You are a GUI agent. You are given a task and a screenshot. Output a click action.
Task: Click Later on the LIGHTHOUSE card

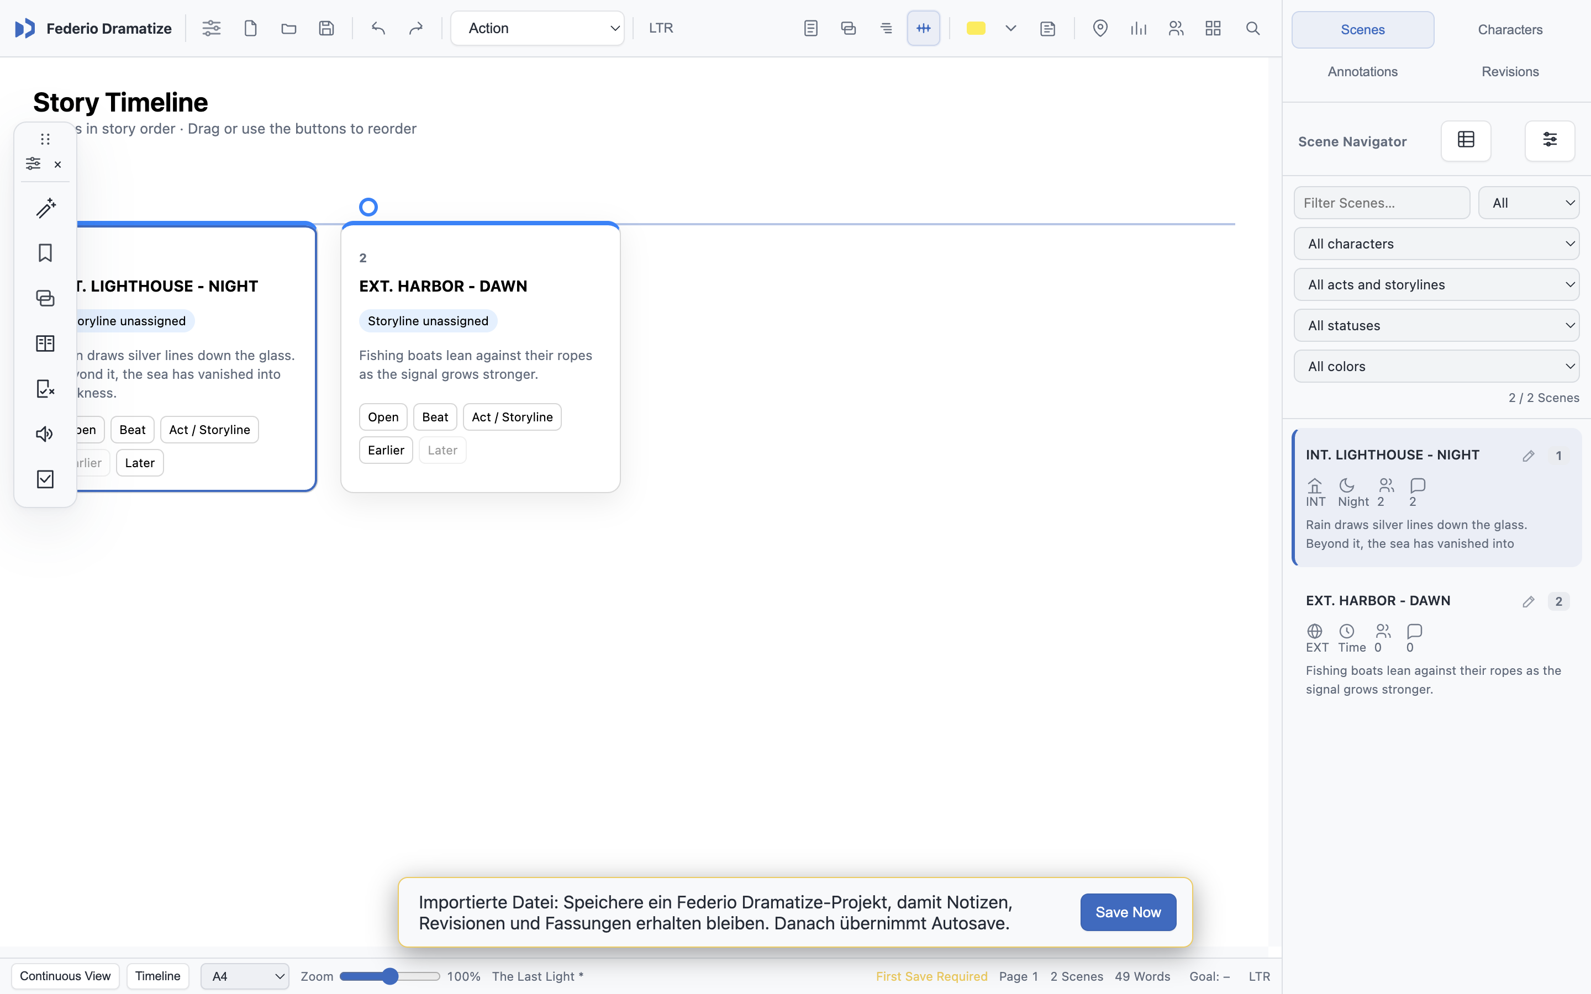[140, 463]
